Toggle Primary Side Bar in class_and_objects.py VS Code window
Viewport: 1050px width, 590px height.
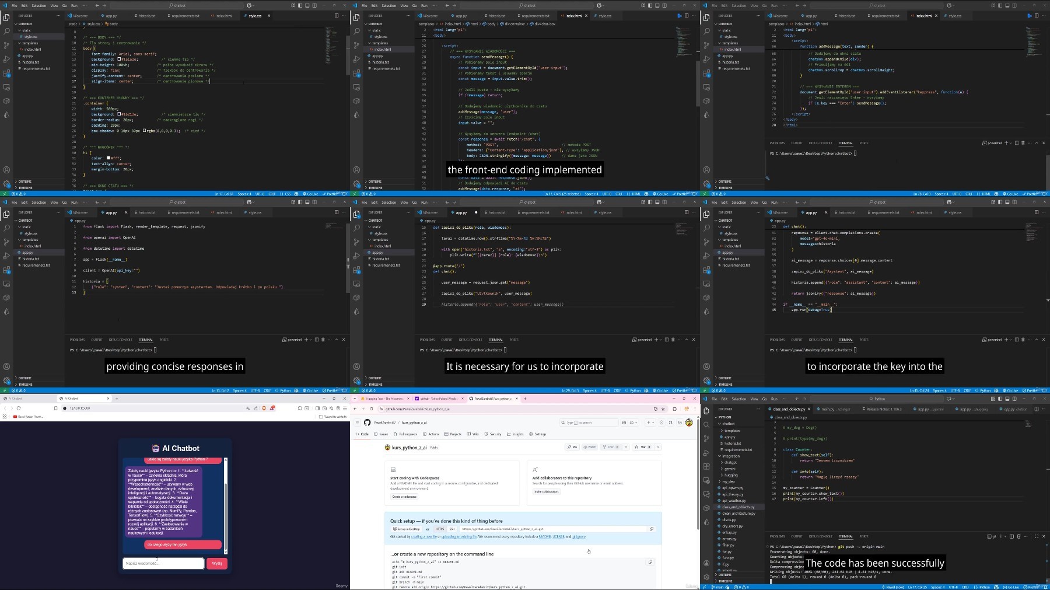point(1000,399)
